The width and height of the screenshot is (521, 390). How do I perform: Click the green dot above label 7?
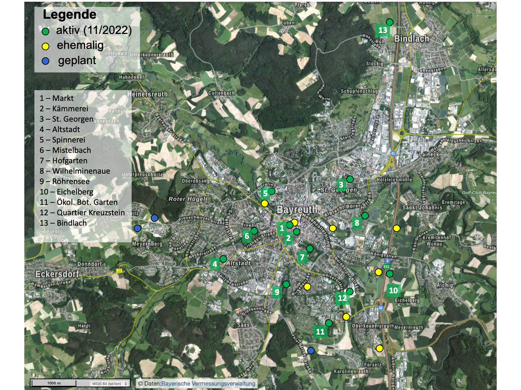pos(310,248)
